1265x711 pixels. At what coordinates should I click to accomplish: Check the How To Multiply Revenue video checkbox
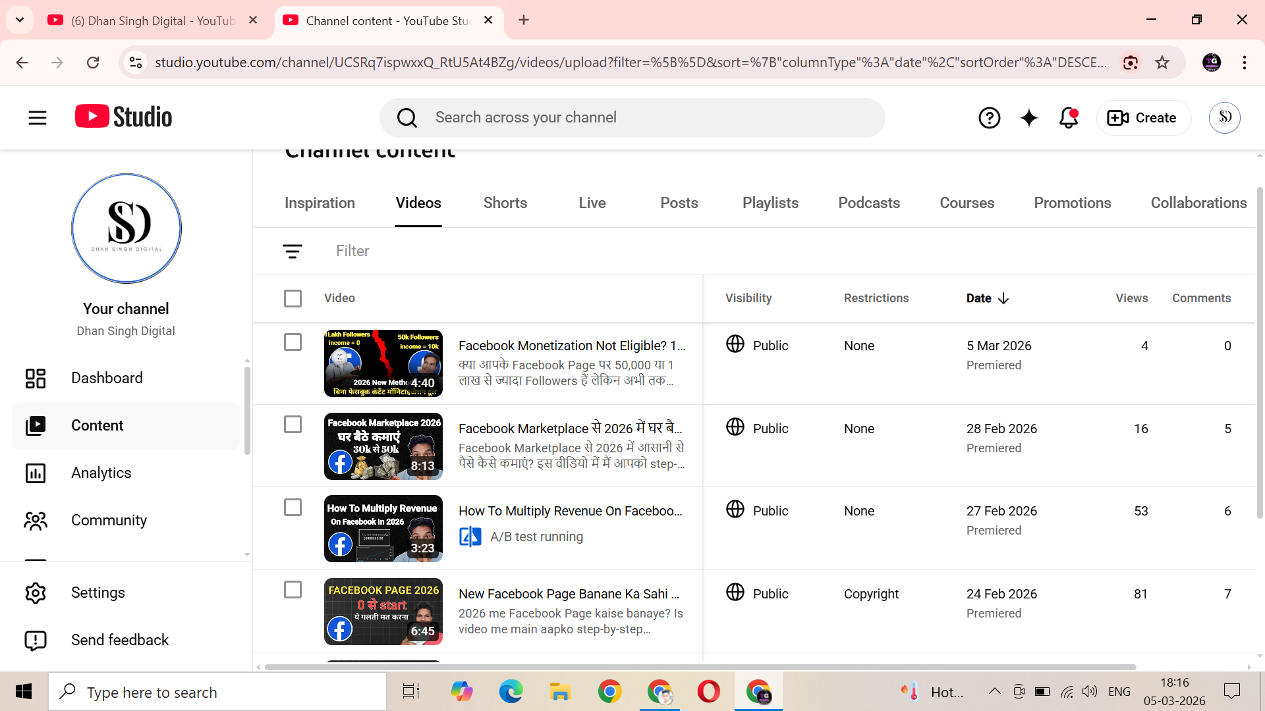[293, 508]
